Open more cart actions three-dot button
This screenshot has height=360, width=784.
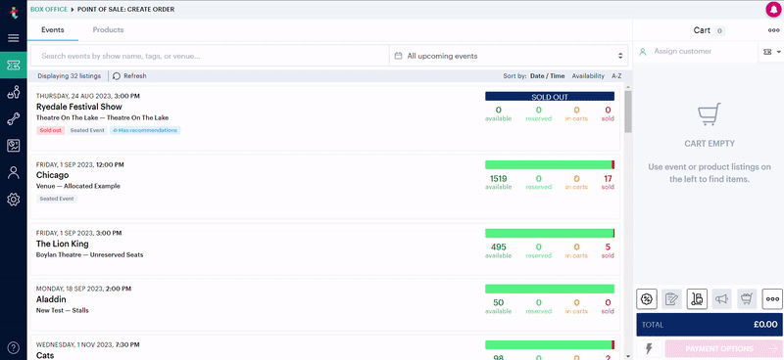coord(772,299)
